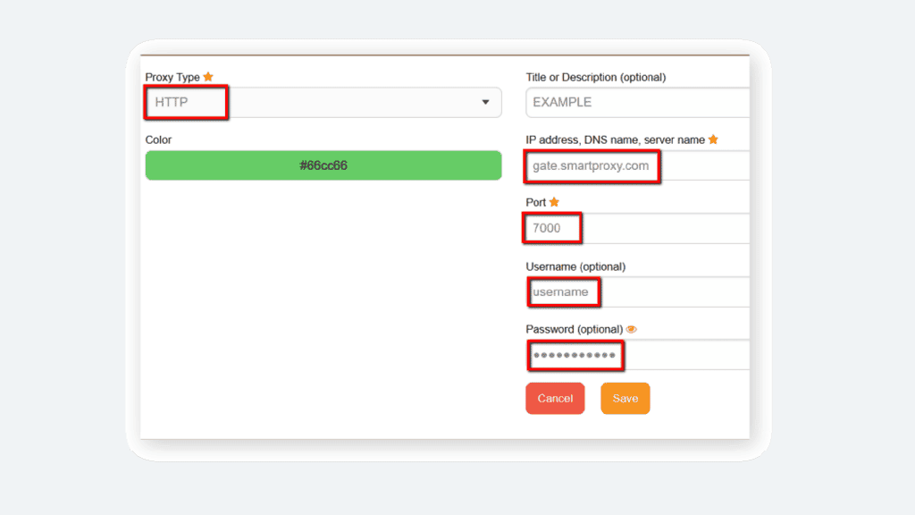Click the star icon beside Port
This screenshot has width=915, height=515.
554,201
